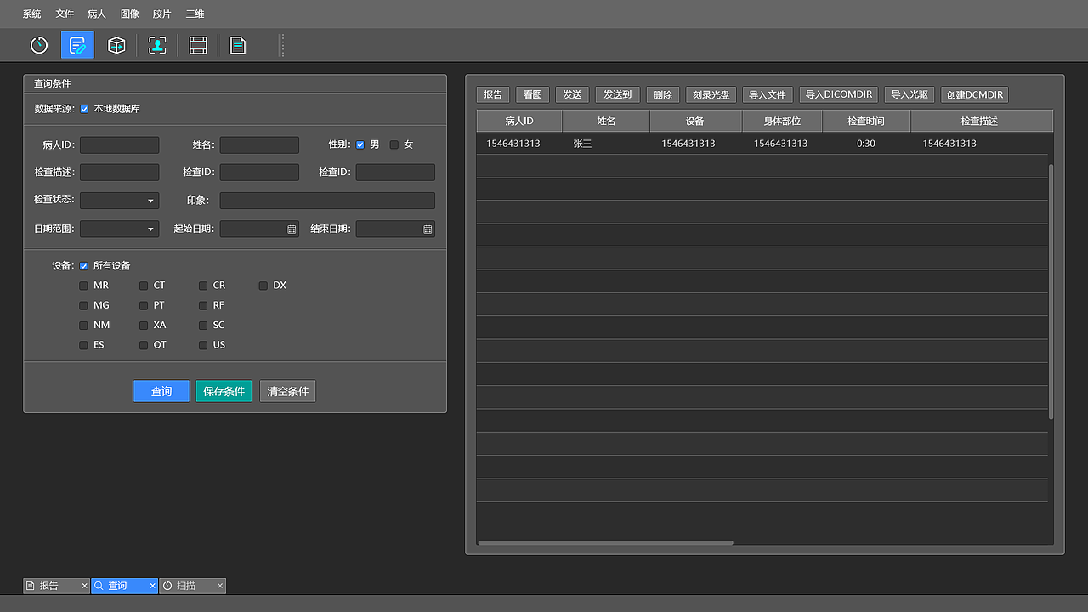The height and width of the screenshot is (612, 1088).
Task: Open calendar for 起始日期 field
Action: (x=292, y=229)
